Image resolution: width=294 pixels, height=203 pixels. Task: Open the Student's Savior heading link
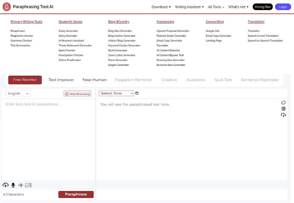[x=70, y=22]
